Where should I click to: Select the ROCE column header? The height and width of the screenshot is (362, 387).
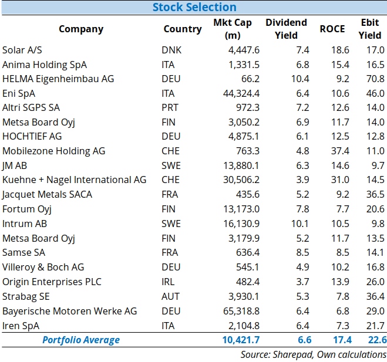[x=332, y=29]
